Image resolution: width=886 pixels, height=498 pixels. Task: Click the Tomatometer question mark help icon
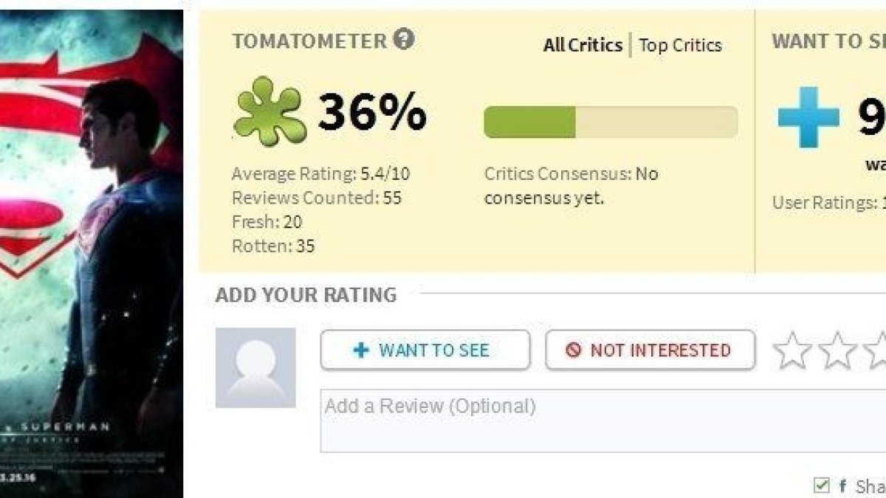[403, 39]
